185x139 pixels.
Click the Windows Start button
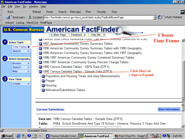pyautogui.click(x=6, y=136)
